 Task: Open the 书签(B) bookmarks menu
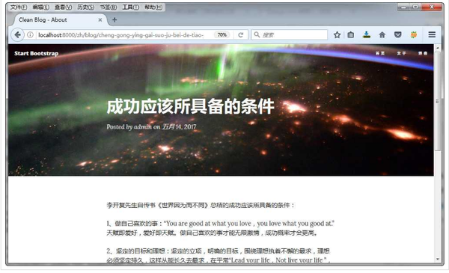pos(109,7)
